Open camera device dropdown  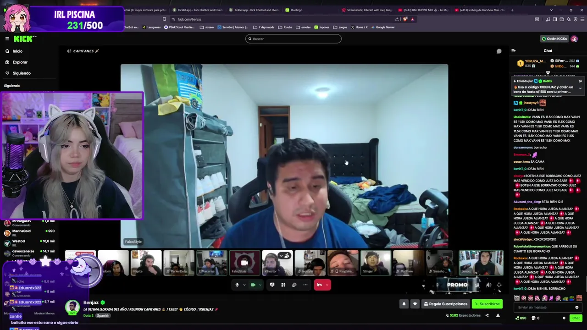pos(260,285)
